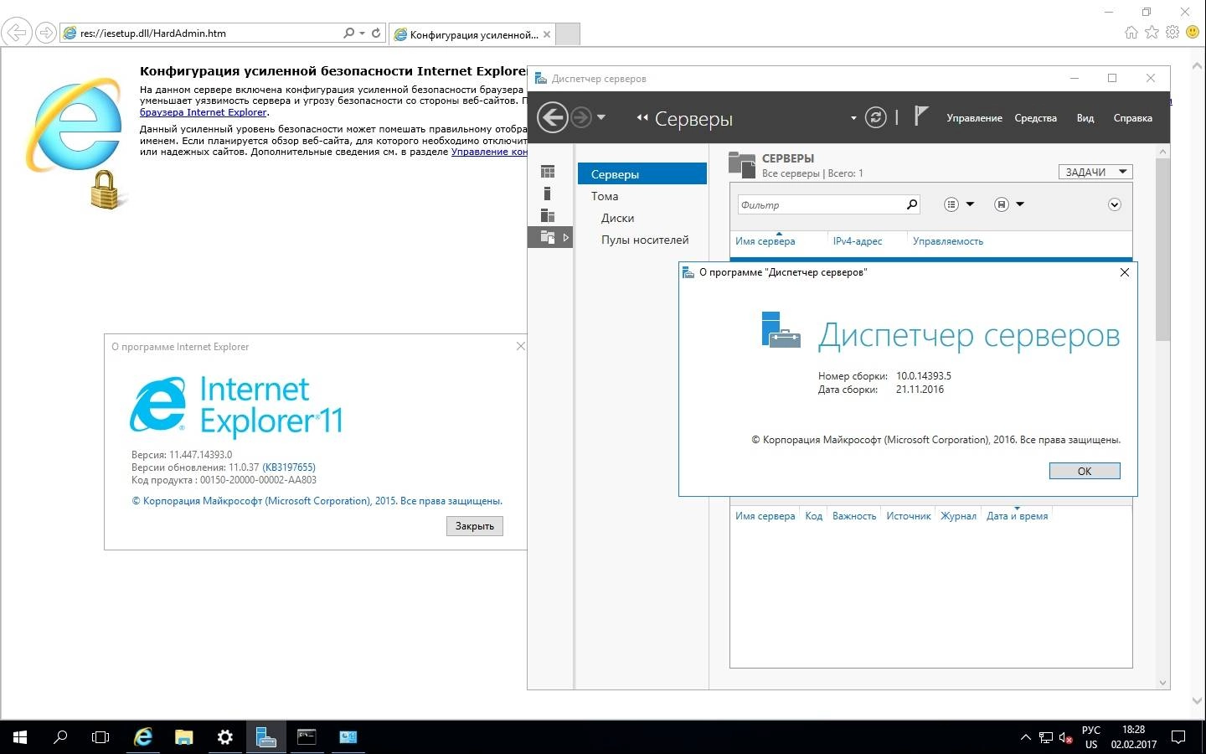The width and height of the screenshot is (1206, 754).
Task: Open the KB3197655 update link
Action: (x=289, y=467)
